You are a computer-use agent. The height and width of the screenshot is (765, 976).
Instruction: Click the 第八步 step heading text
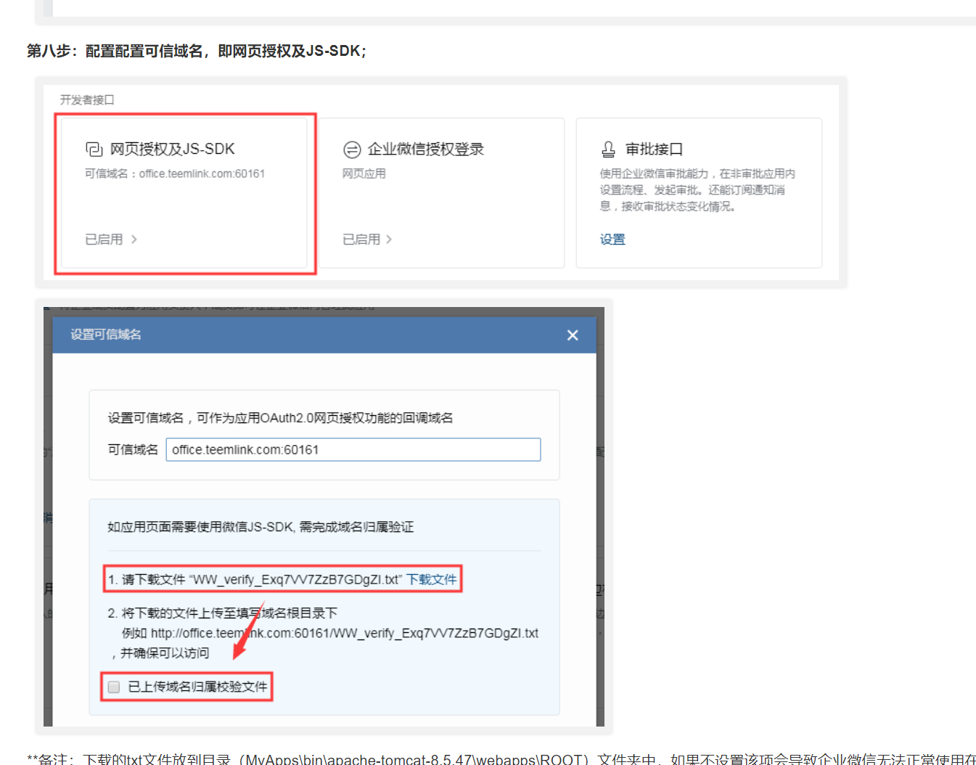tap(197, 51)
